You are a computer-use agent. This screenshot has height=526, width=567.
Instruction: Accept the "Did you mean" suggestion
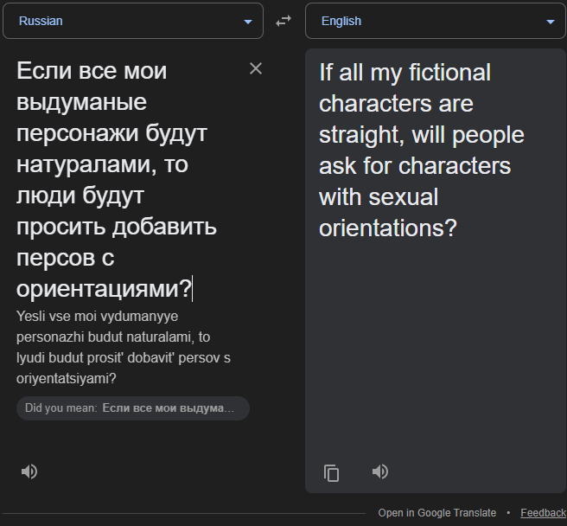coord(168,408)
